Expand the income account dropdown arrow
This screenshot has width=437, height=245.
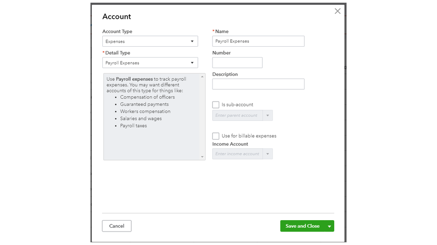(268, 154)
